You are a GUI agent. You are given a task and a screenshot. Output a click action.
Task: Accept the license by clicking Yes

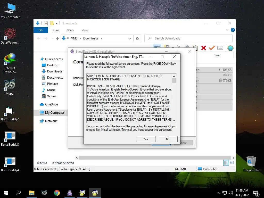pos(146,139)
